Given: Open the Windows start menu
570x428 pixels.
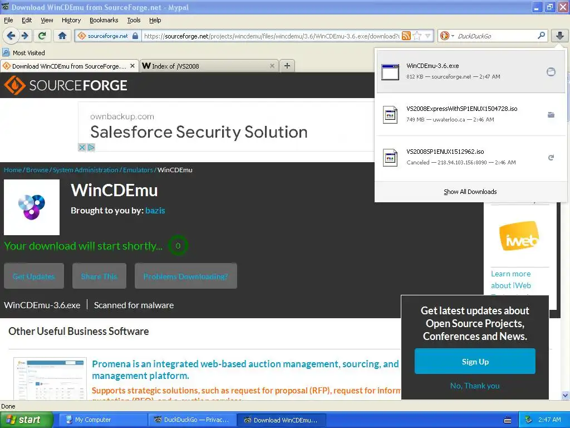Looking at the screenshot, I should coord(26,420).
